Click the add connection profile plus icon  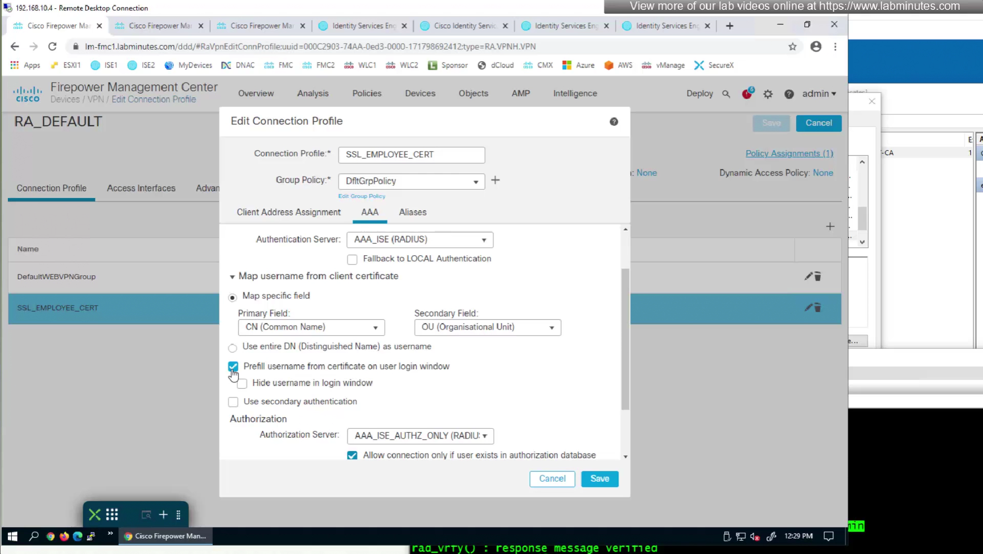coord(830,226)
